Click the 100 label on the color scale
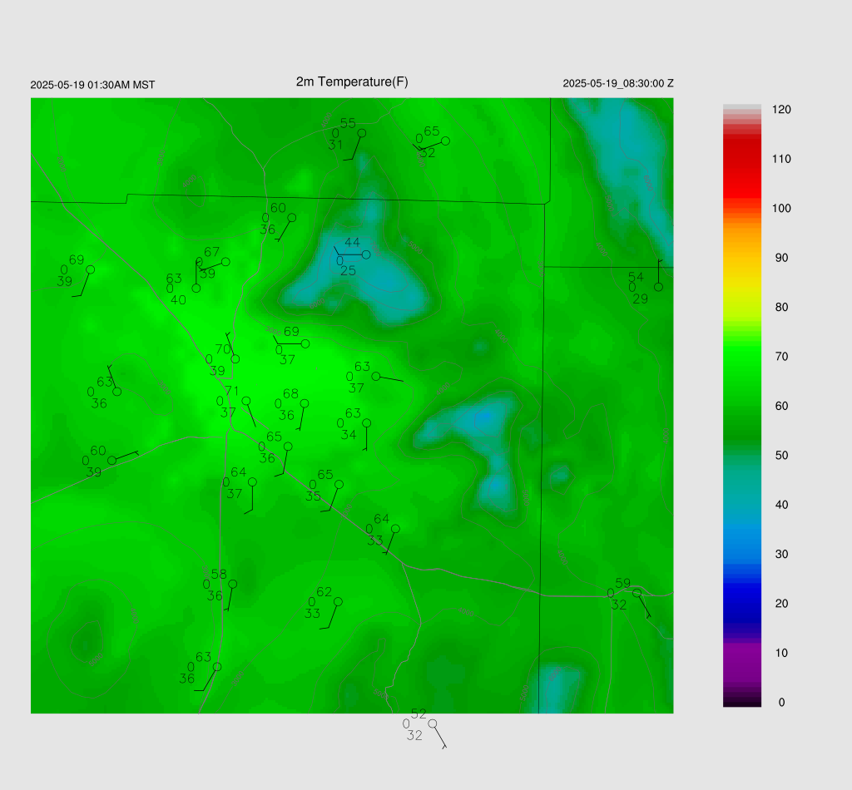 781,209
